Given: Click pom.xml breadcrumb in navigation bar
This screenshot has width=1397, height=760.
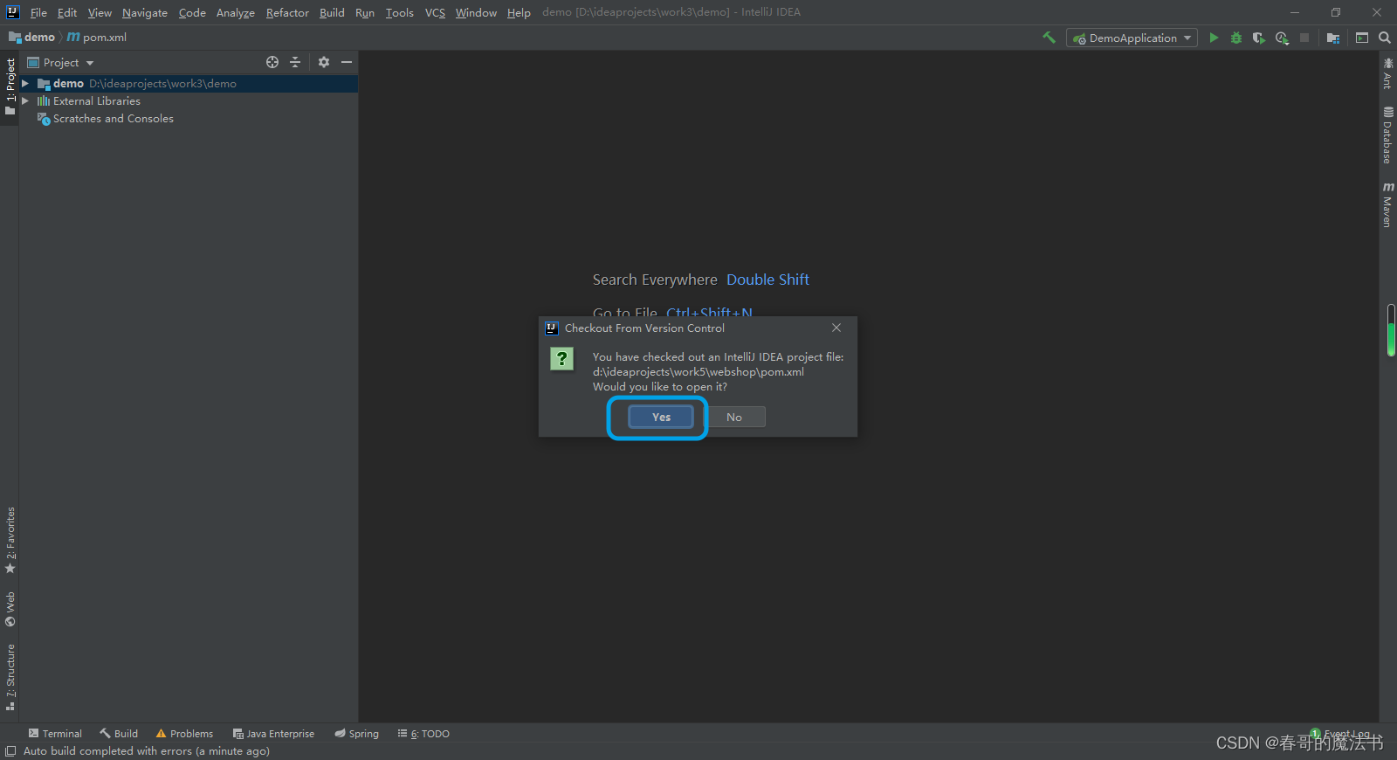Looking at the screenshot, I should [x=97, y=37].
